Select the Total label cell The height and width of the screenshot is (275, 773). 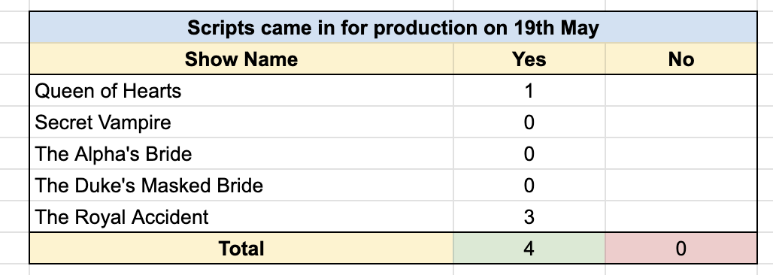pos(241,248)
